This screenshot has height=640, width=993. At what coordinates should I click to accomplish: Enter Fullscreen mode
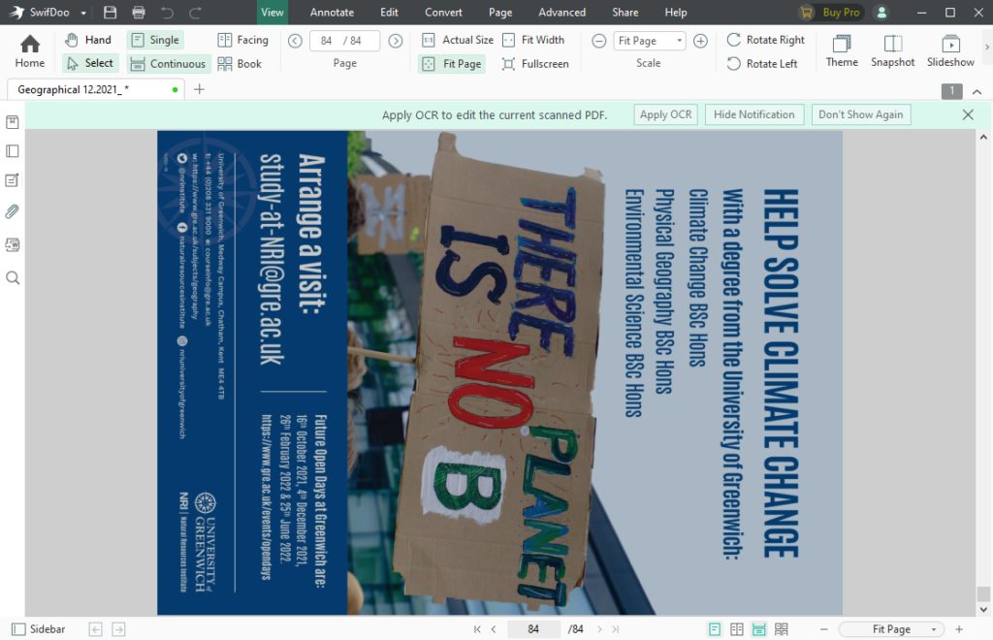click(535, 63)
